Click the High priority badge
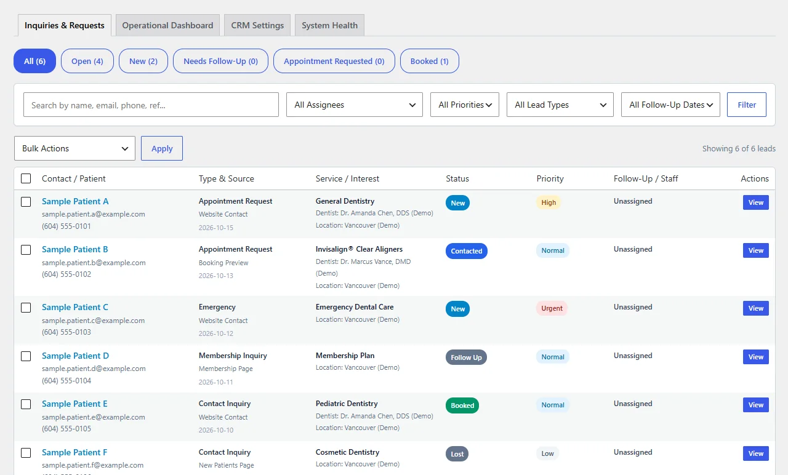Screen dimensions: 788x475 click(x=549, y=202)
